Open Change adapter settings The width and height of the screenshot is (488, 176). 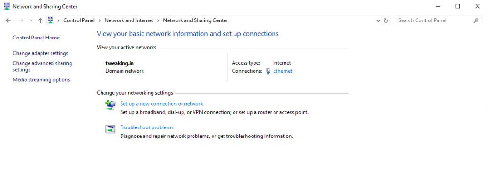point(41,53)
